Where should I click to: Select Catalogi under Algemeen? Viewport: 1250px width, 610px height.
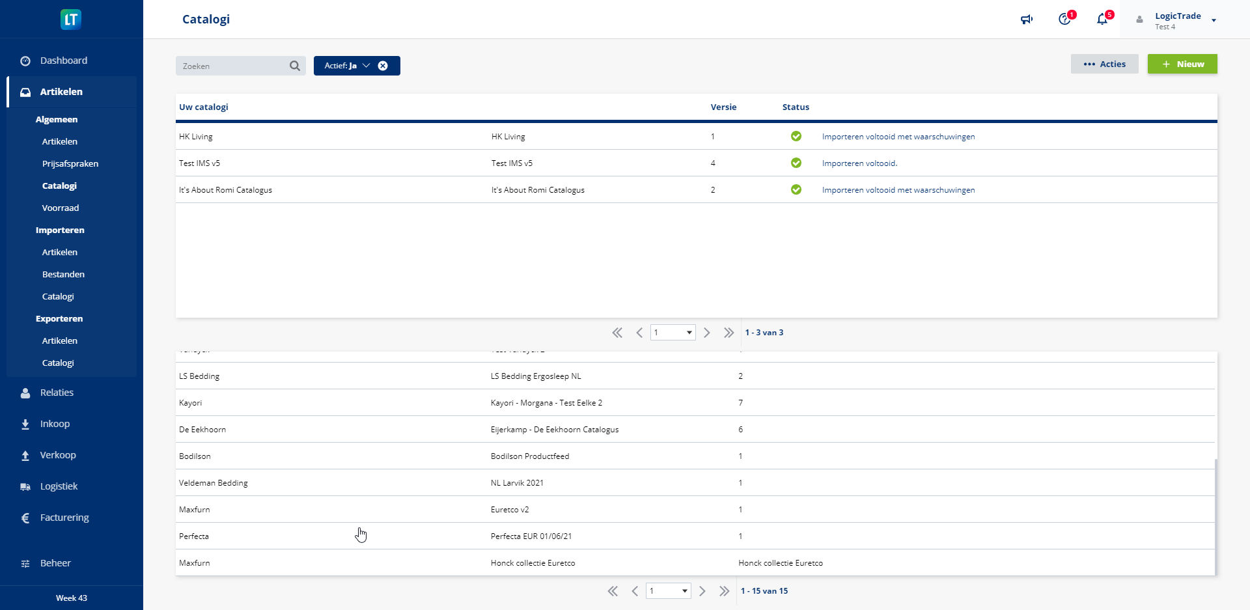pos(59,186)
